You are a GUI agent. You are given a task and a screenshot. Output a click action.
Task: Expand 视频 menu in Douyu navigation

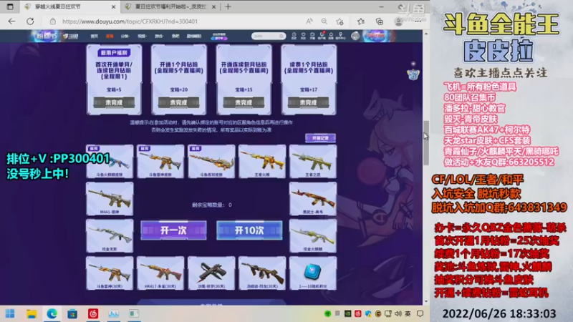pyautogui.click(x=142, y=36)
